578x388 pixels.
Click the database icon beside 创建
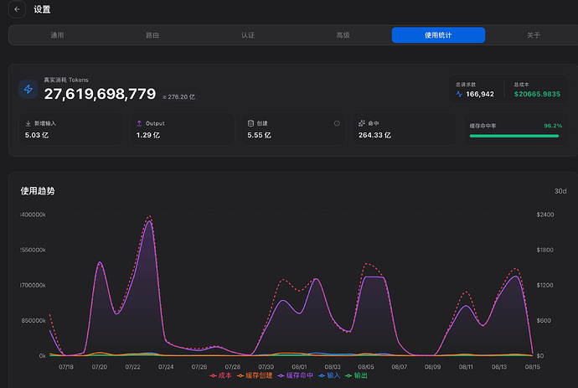[x=250, y=123]
